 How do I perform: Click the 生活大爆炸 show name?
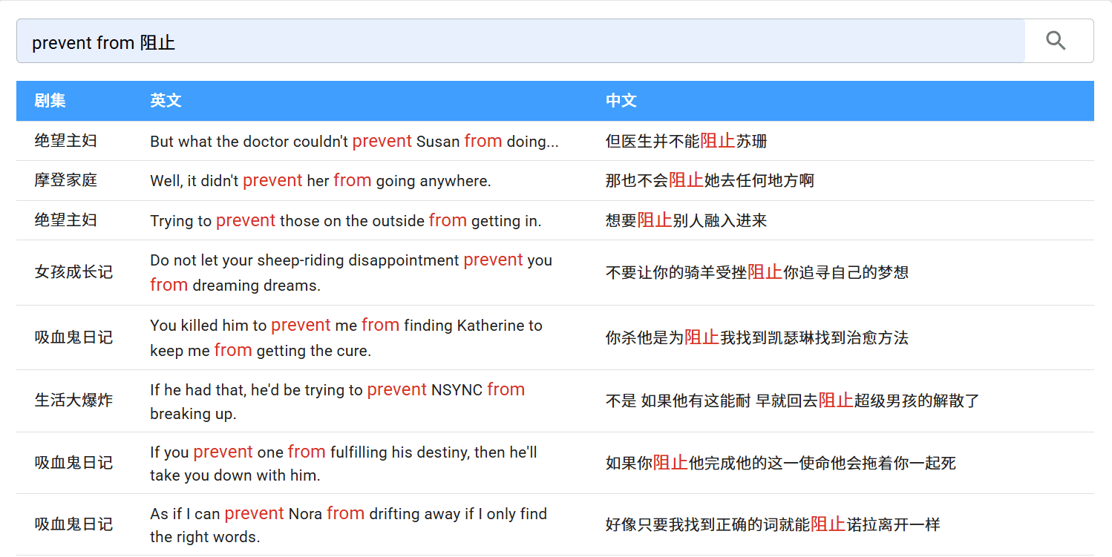(73, 401)
